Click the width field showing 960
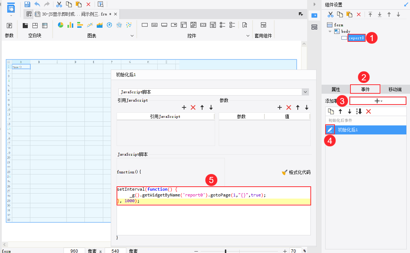 (x=74, y=251)
